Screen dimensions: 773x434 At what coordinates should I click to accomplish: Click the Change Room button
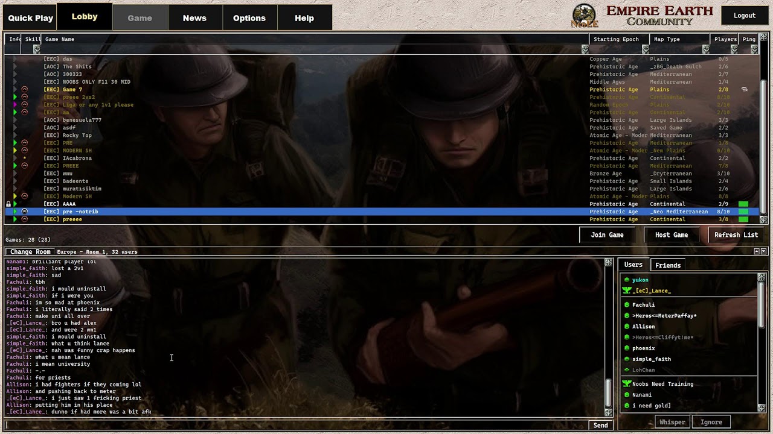[30, 251]
